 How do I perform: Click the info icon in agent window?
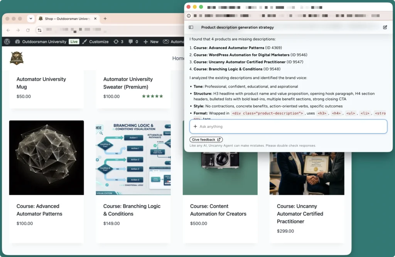click(189, 16)
